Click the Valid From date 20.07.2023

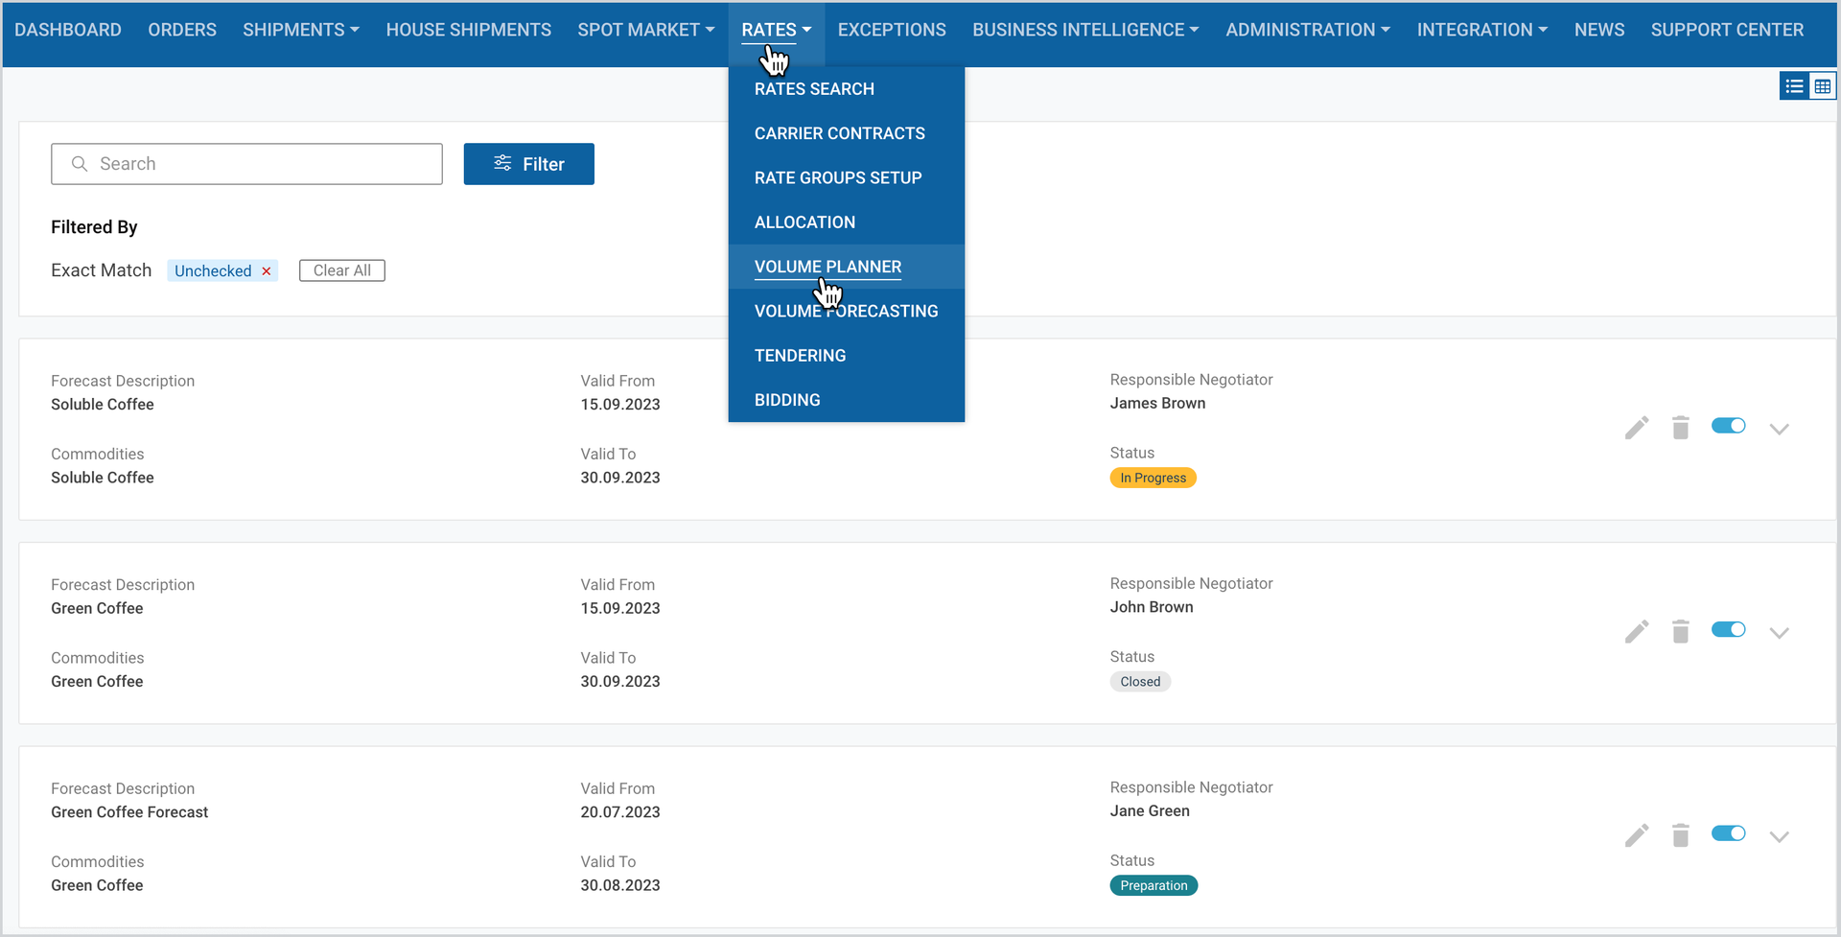[x=620, y=812]
